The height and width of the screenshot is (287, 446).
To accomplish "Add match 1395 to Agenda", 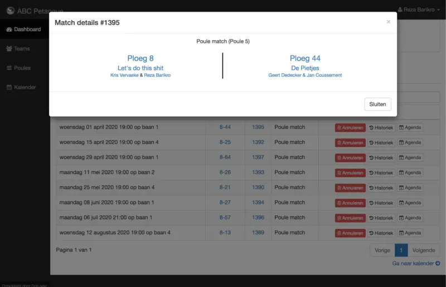I will click(410, 127).
